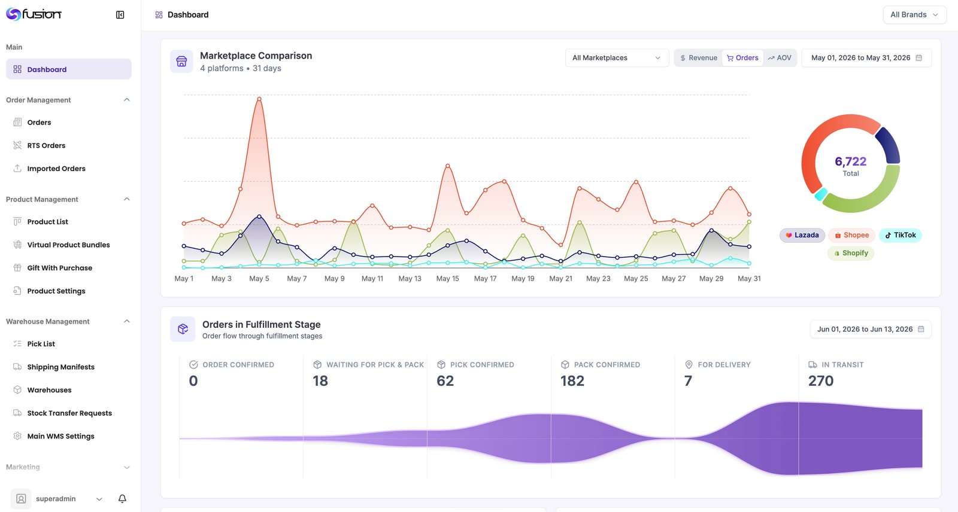Switch chart to Revenue tab
Image resolution: width=958 pixels, height=512 pixels.
(x=698, y=58)
